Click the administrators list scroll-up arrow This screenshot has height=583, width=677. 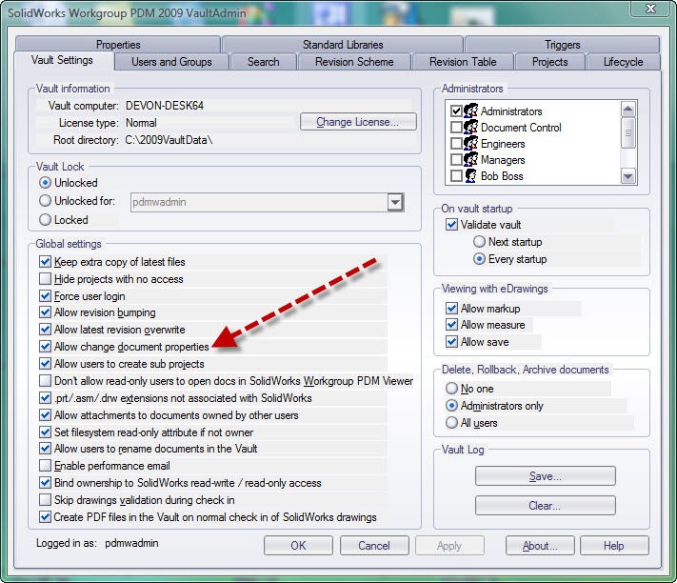(628, 110)
